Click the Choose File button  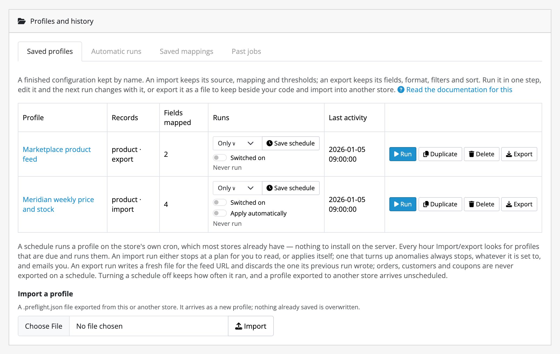point(44,326)
